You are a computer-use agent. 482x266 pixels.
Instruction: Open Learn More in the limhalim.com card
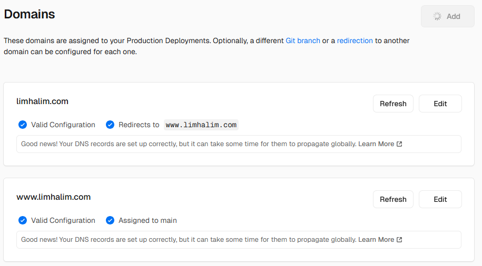[x=376, y=144]
